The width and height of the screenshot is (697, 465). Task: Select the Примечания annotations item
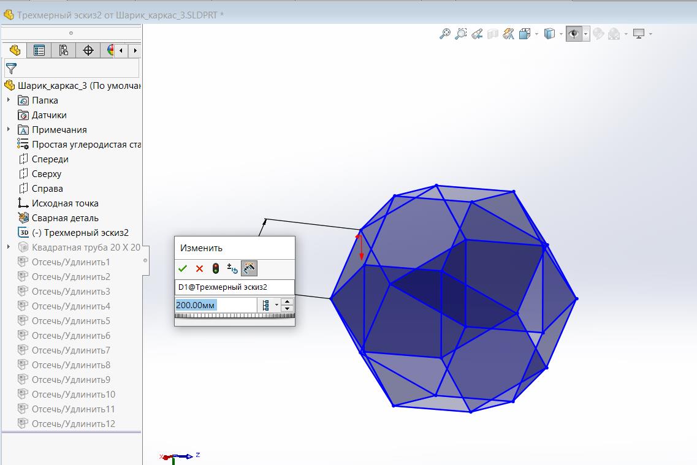[x=52, y=130]
